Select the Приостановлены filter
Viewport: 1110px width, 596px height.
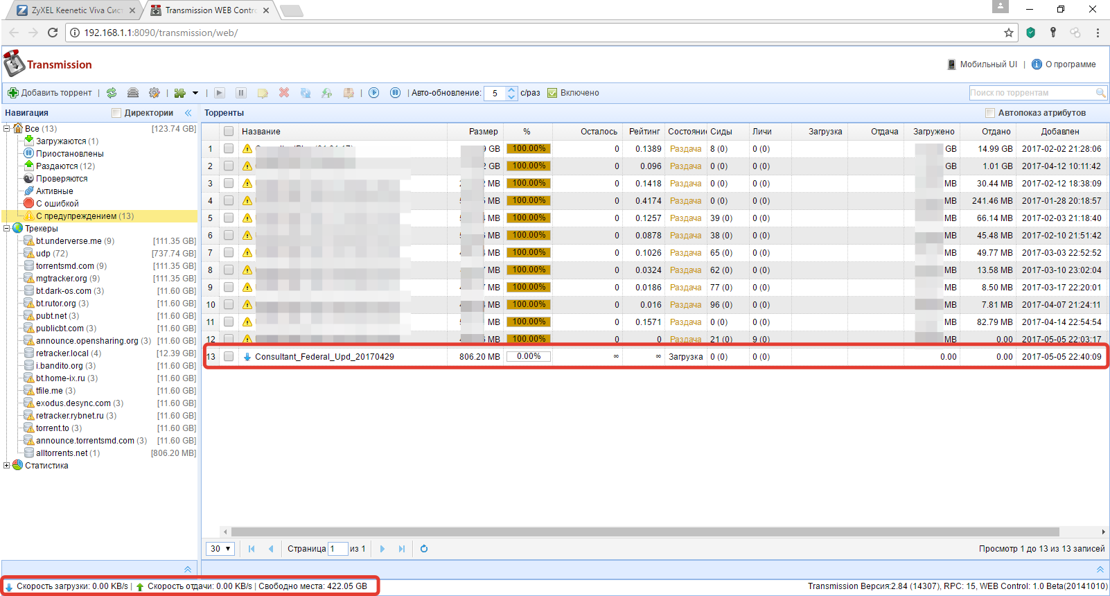pos(70,153)
